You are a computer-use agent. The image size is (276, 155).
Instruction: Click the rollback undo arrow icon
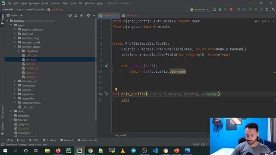click(x=267, y=9)
